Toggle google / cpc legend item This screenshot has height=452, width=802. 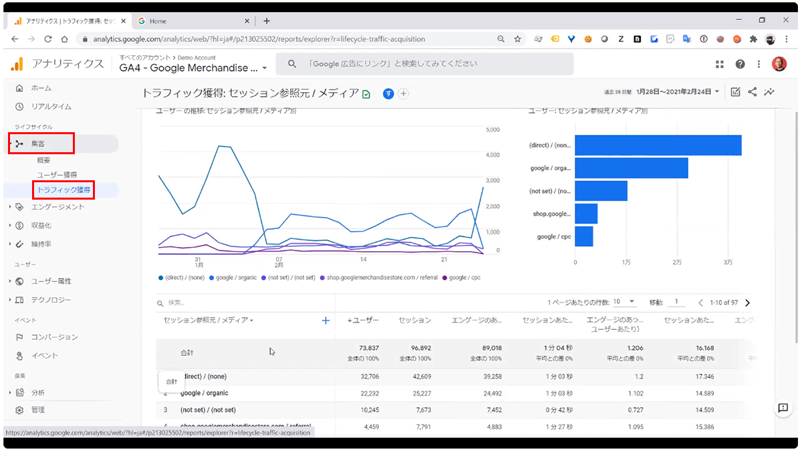click(462, 278)
